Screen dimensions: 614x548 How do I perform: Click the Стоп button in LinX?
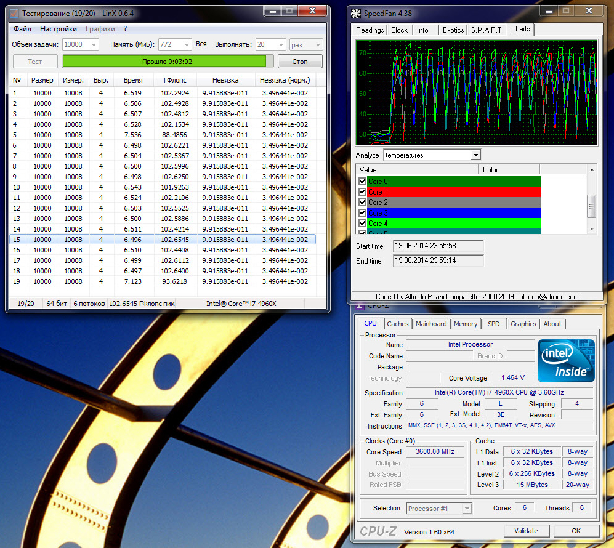coord(300,62)
